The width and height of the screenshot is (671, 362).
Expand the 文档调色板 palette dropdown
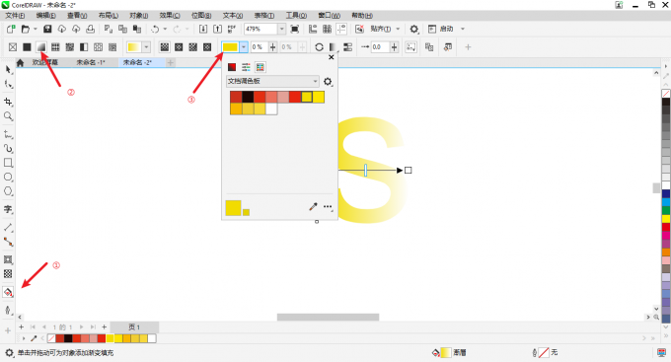272,81
